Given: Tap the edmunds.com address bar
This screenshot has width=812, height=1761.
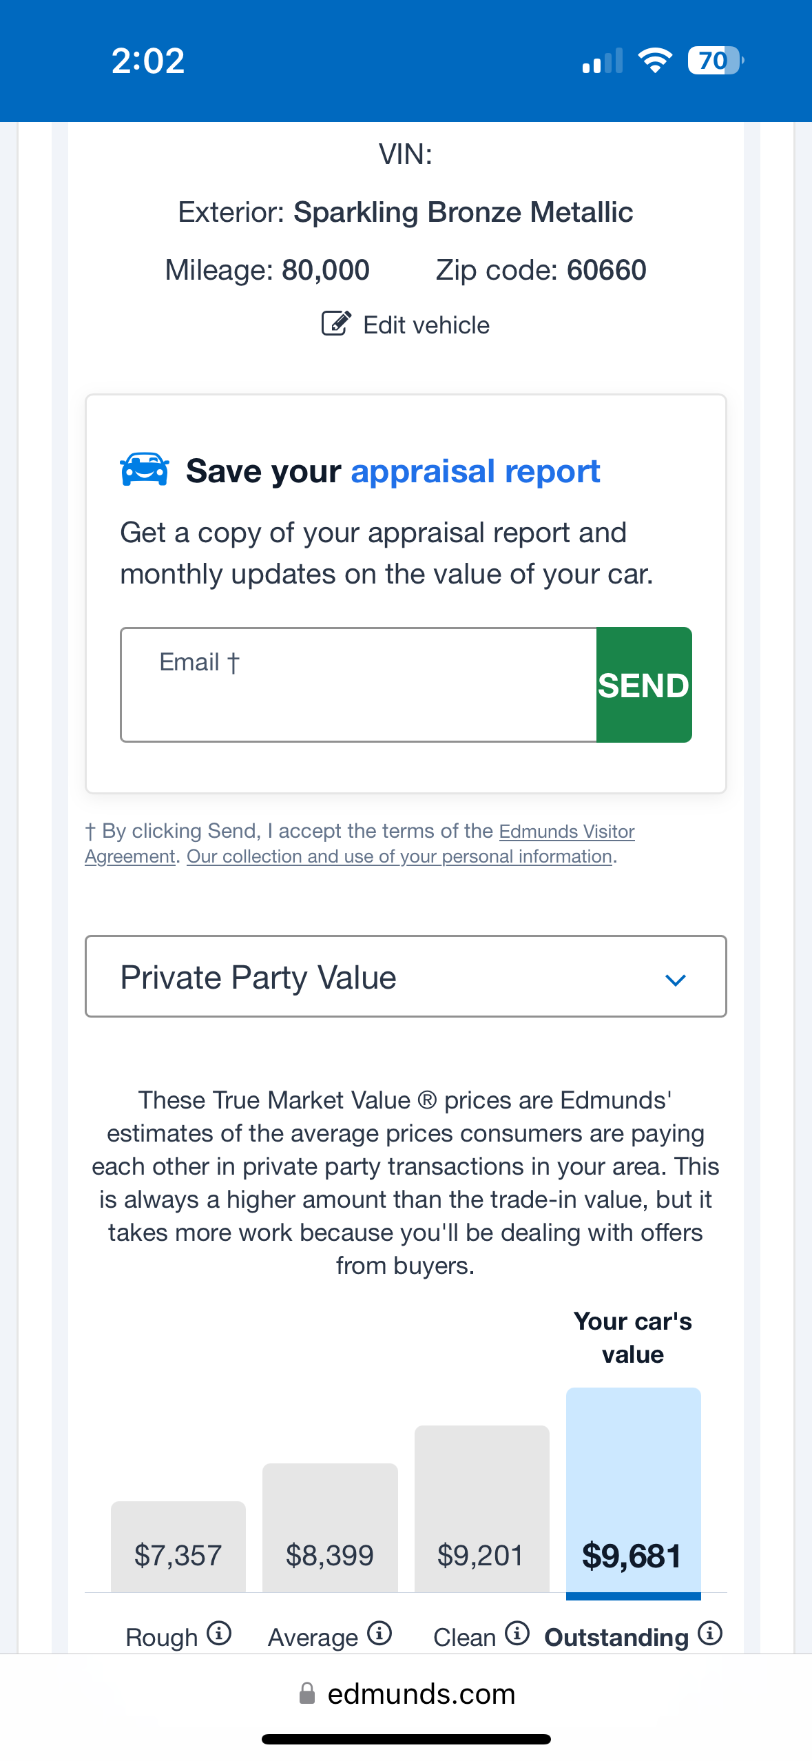Looking at the screenshot, I should [x=406, y=1693].
